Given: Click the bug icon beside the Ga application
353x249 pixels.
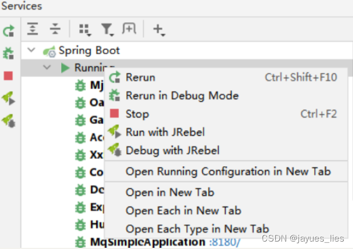Looking at the screenshot, I should click(x=81, y=121).
